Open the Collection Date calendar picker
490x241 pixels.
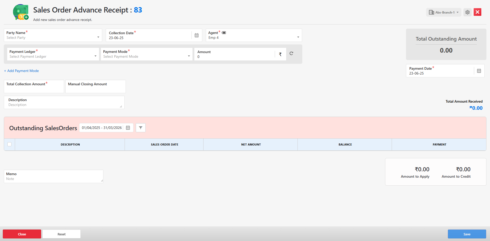click(196, 35)
